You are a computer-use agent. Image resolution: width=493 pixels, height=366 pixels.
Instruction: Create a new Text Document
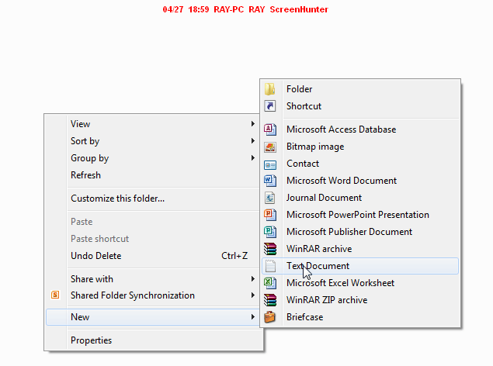(x=360, y=266)
